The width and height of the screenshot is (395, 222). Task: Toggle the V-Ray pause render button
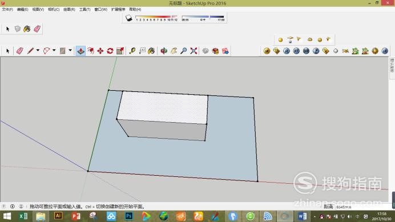tap(385, 51)
